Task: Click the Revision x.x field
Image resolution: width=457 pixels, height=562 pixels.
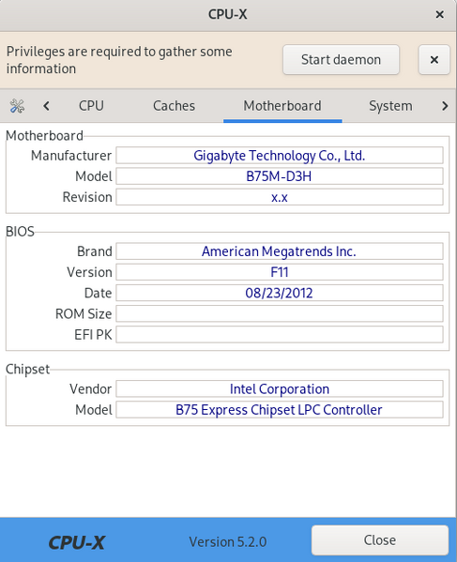Action: click(280, 197)
